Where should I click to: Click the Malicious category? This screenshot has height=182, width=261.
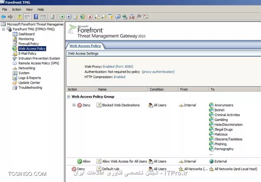point(221,134)
